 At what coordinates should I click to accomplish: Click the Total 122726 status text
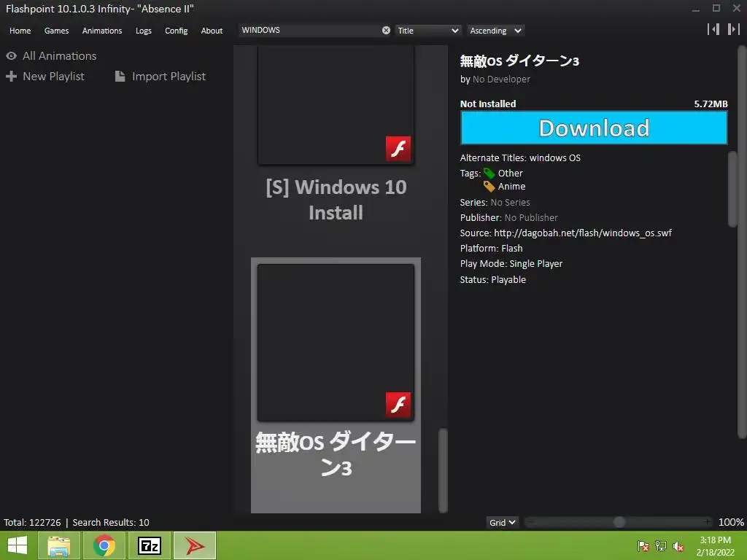coord(32,522)
